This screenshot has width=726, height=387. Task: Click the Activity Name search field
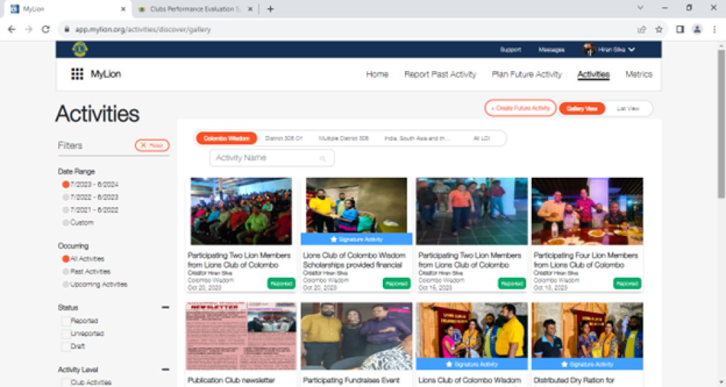(272, 158)
